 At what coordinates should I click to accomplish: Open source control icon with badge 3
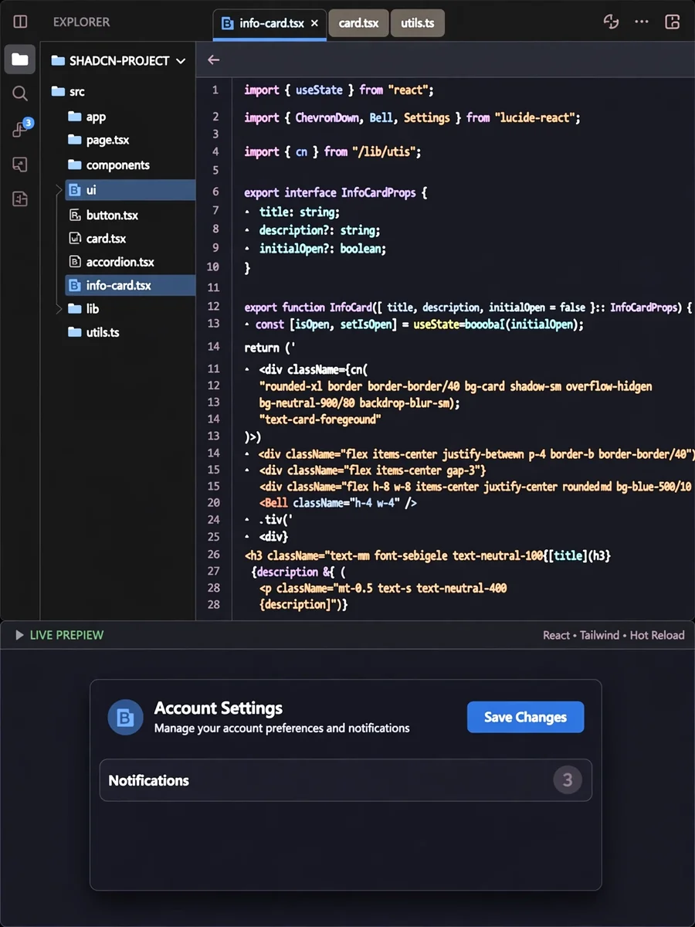tap(22, 127)
